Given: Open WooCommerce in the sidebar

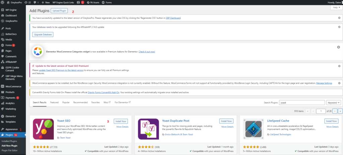Looking at the screenshot, I should click(13, 86).
